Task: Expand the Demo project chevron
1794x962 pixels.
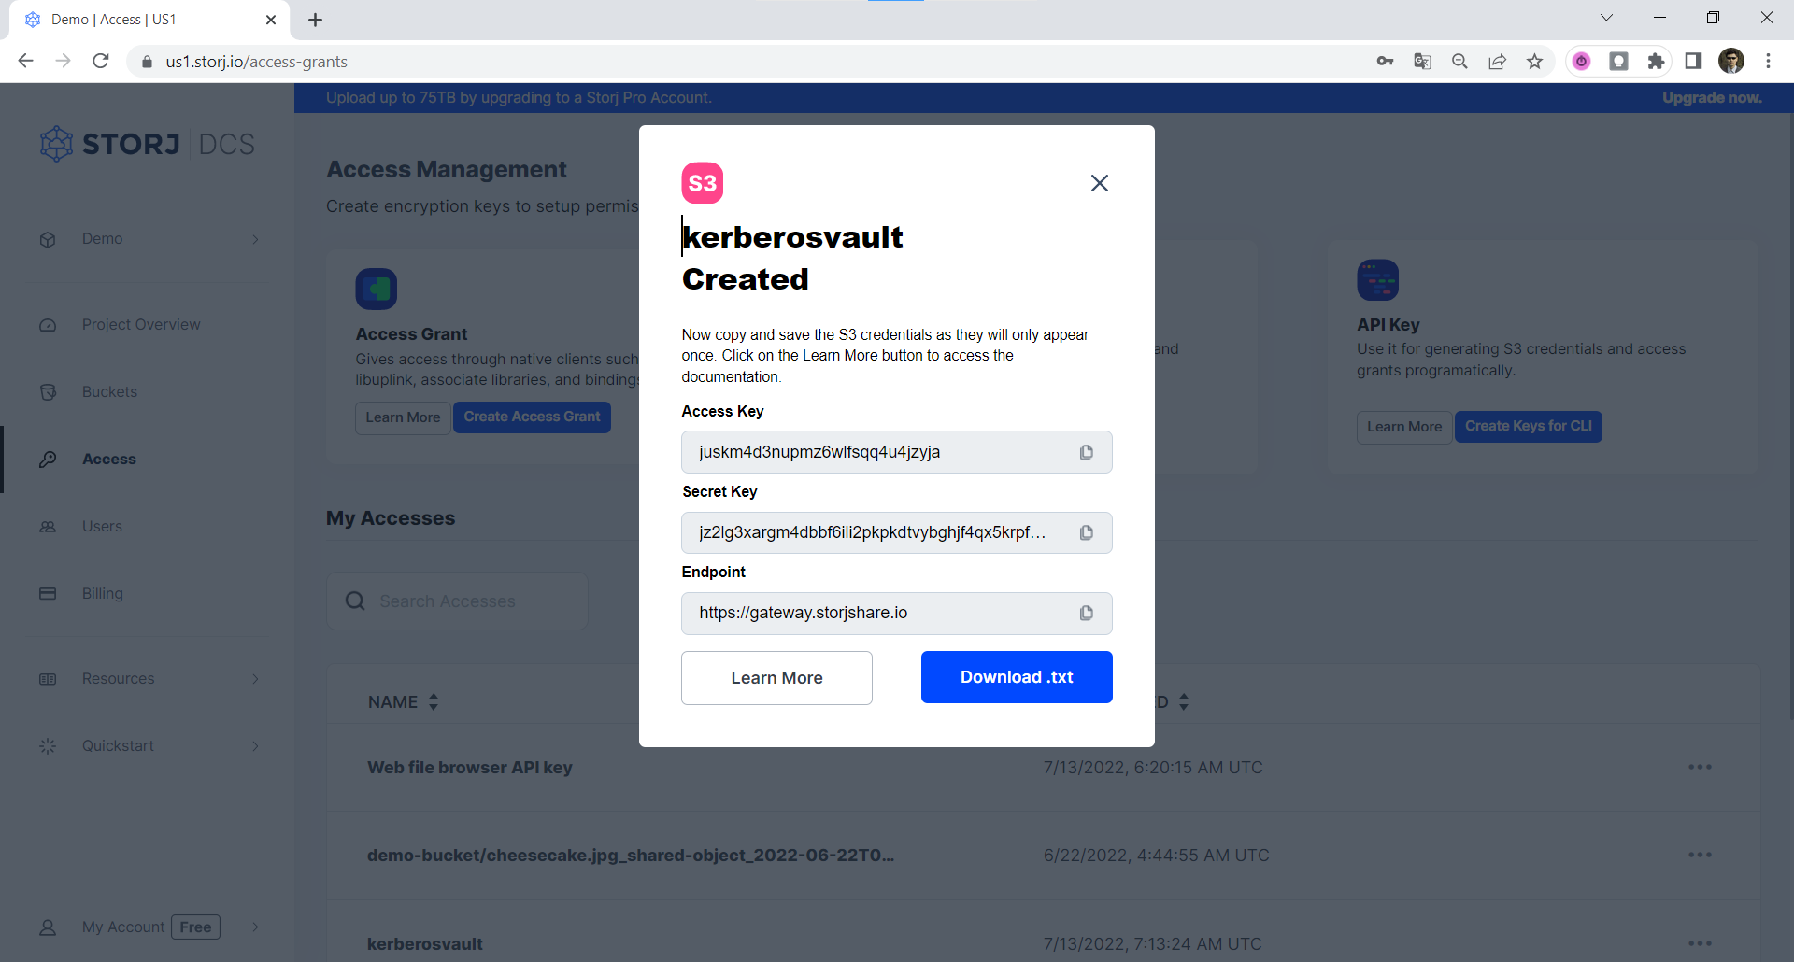Action: click(x=255, y=239)
